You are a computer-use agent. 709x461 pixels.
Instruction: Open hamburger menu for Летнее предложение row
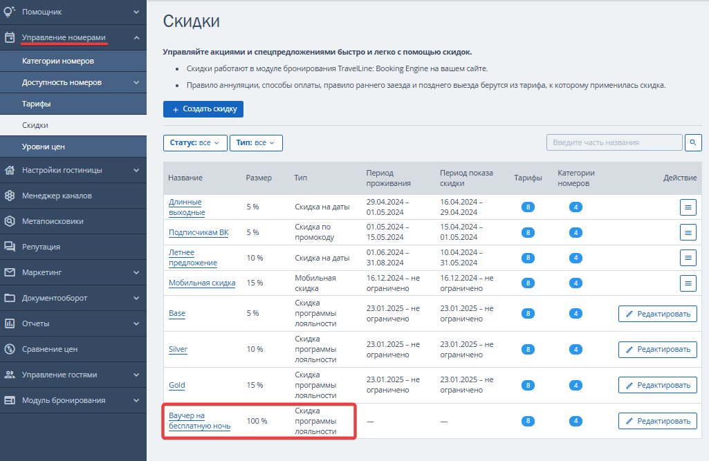click(688, 258)
